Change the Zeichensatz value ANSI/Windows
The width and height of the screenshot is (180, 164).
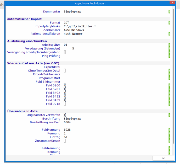(74, 30)
